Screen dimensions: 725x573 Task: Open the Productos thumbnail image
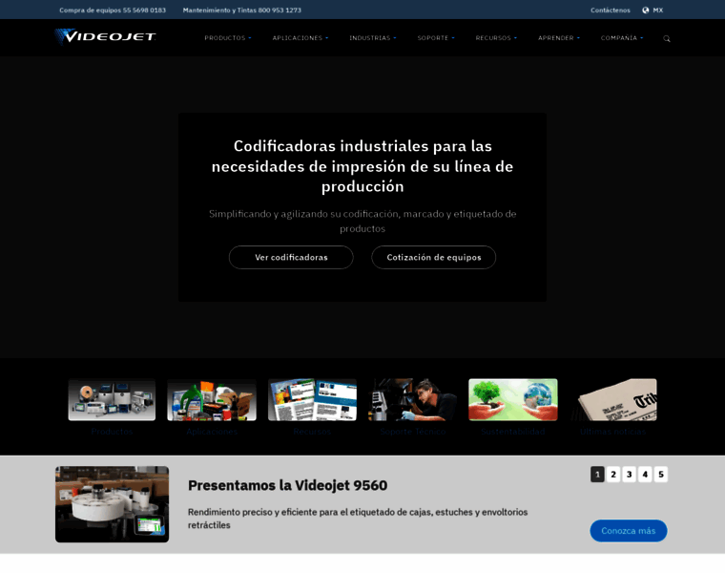point(112,399)
